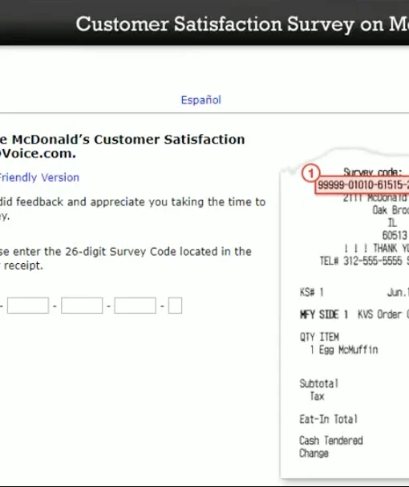Click the '26-digit Survey Code' instruction text
409x487 pixels.
(125, 258)
